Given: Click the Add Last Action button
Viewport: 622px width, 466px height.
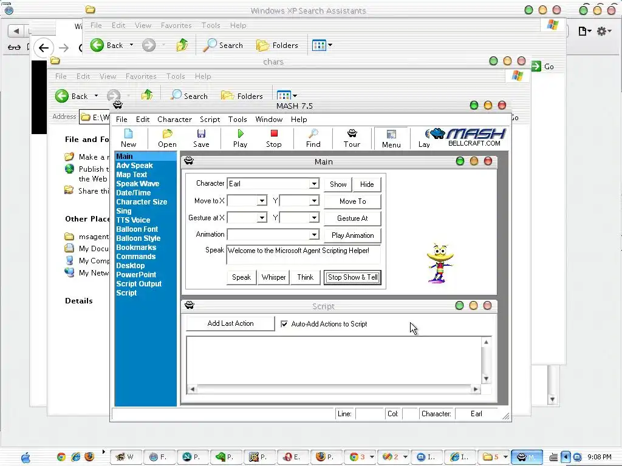Looking at the screenshot, I should pos(230,323).
